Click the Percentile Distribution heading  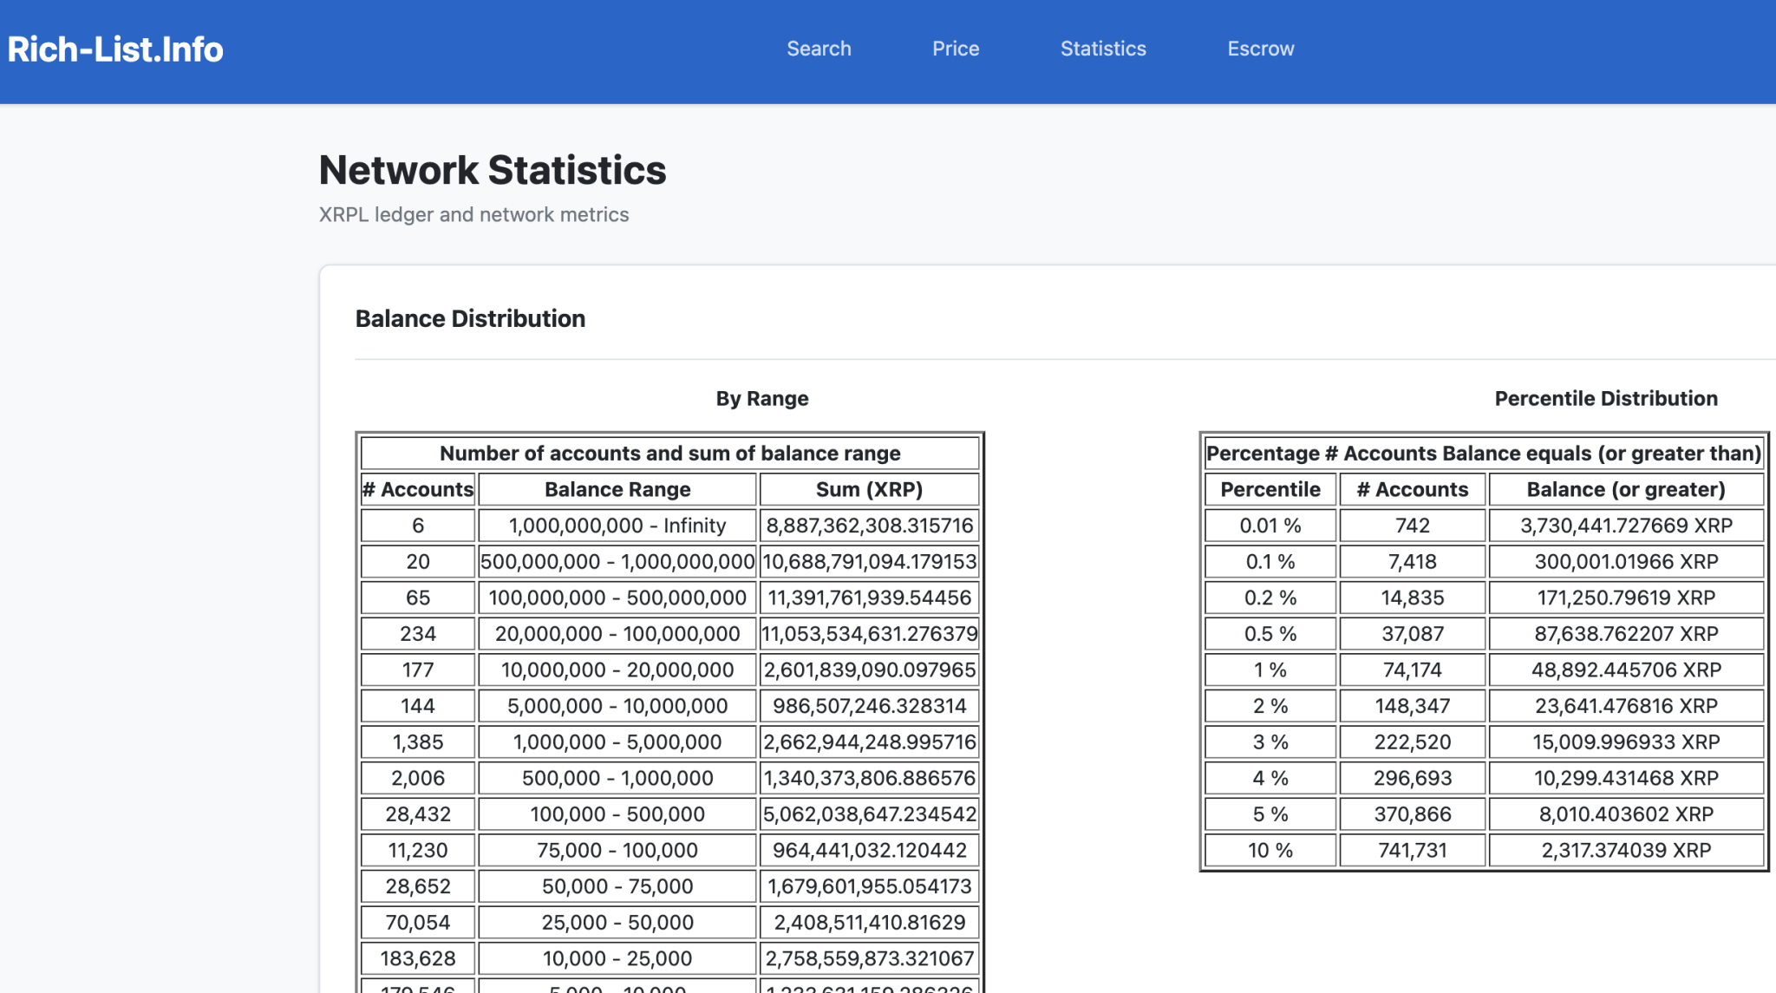tap(1605, 398)
